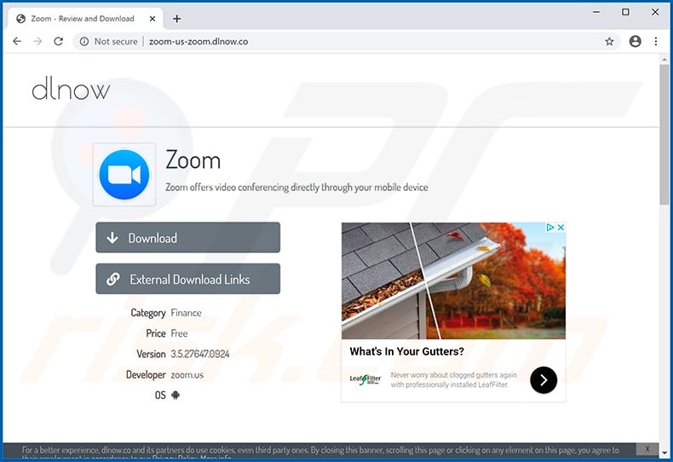Click the Free price value

(x=179, y=333)
